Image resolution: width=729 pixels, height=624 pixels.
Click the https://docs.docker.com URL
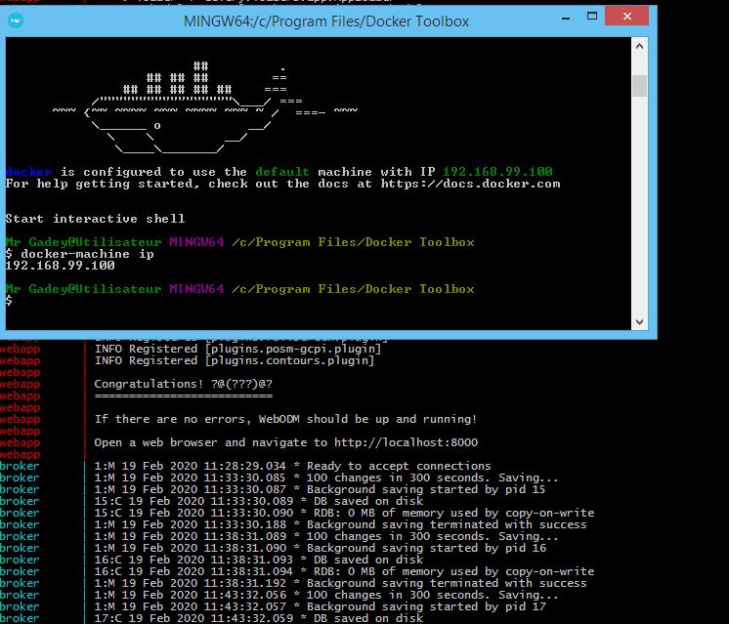(470, 184)
